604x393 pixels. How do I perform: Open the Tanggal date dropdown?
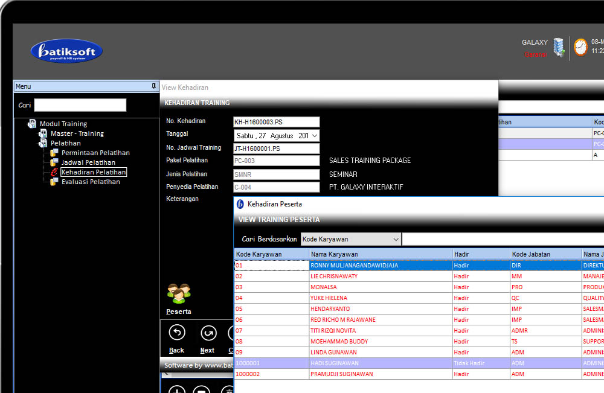pos(313,136)
